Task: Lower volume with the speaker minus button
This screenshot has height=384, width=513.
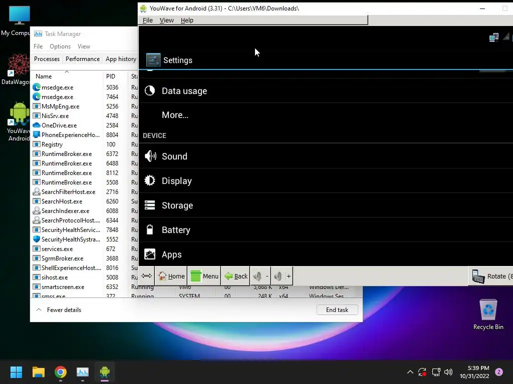Action: (261, 276)
